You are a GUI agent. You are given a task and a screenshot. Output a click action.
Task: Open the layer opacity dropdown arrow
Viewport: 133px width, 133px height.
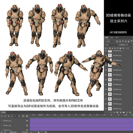click(132, 45)
